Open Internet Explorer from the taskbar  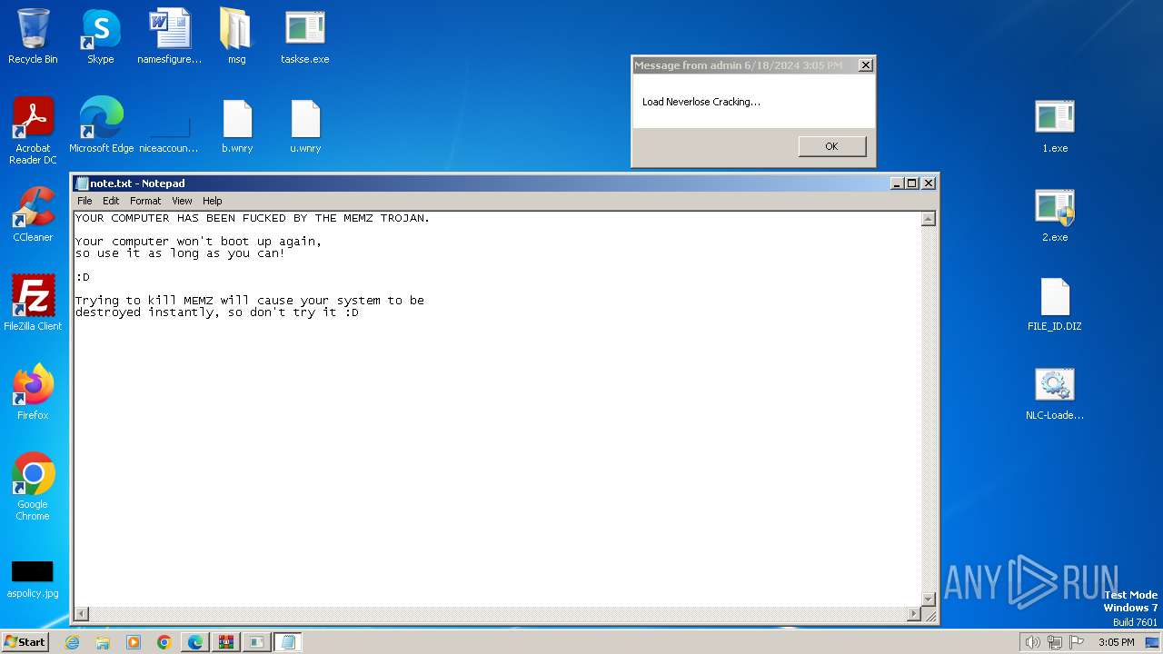click(x=72, y=642)
